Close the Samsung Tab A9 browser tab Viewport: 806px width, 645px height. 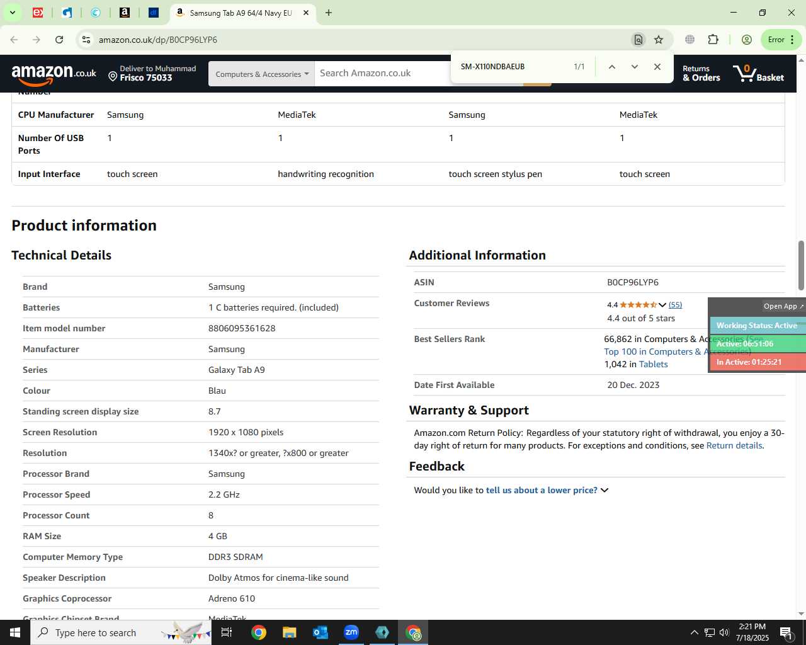(x=307, y=13)
